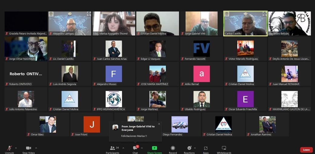This screenshot has width=315, height=154.
Task: Click the Fernando Vaccotti FV tile
Action: point(201,49)
